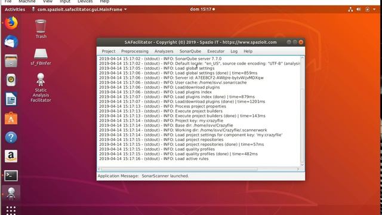Click the log scroll-down arrow
Viewport: 382px width, 215px height.
point(303,165)
